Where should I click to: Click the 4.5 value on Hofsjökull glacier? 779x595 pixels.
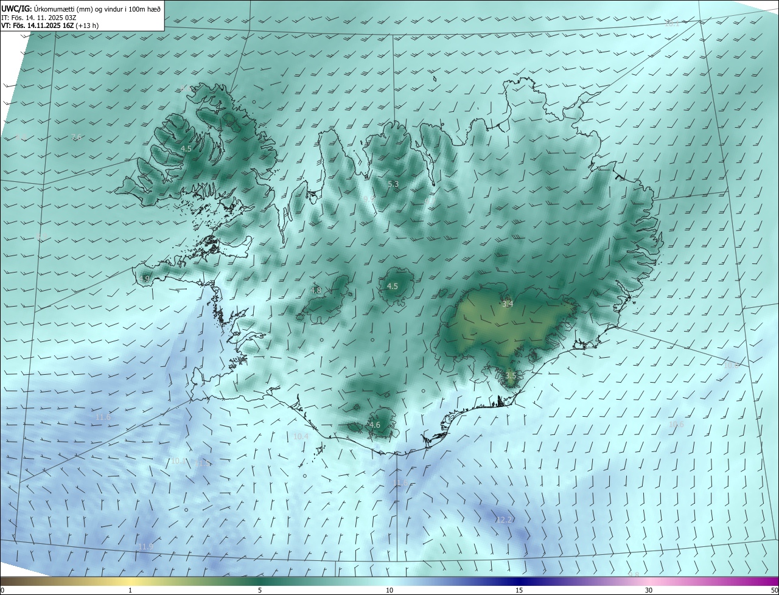(393, 286)
